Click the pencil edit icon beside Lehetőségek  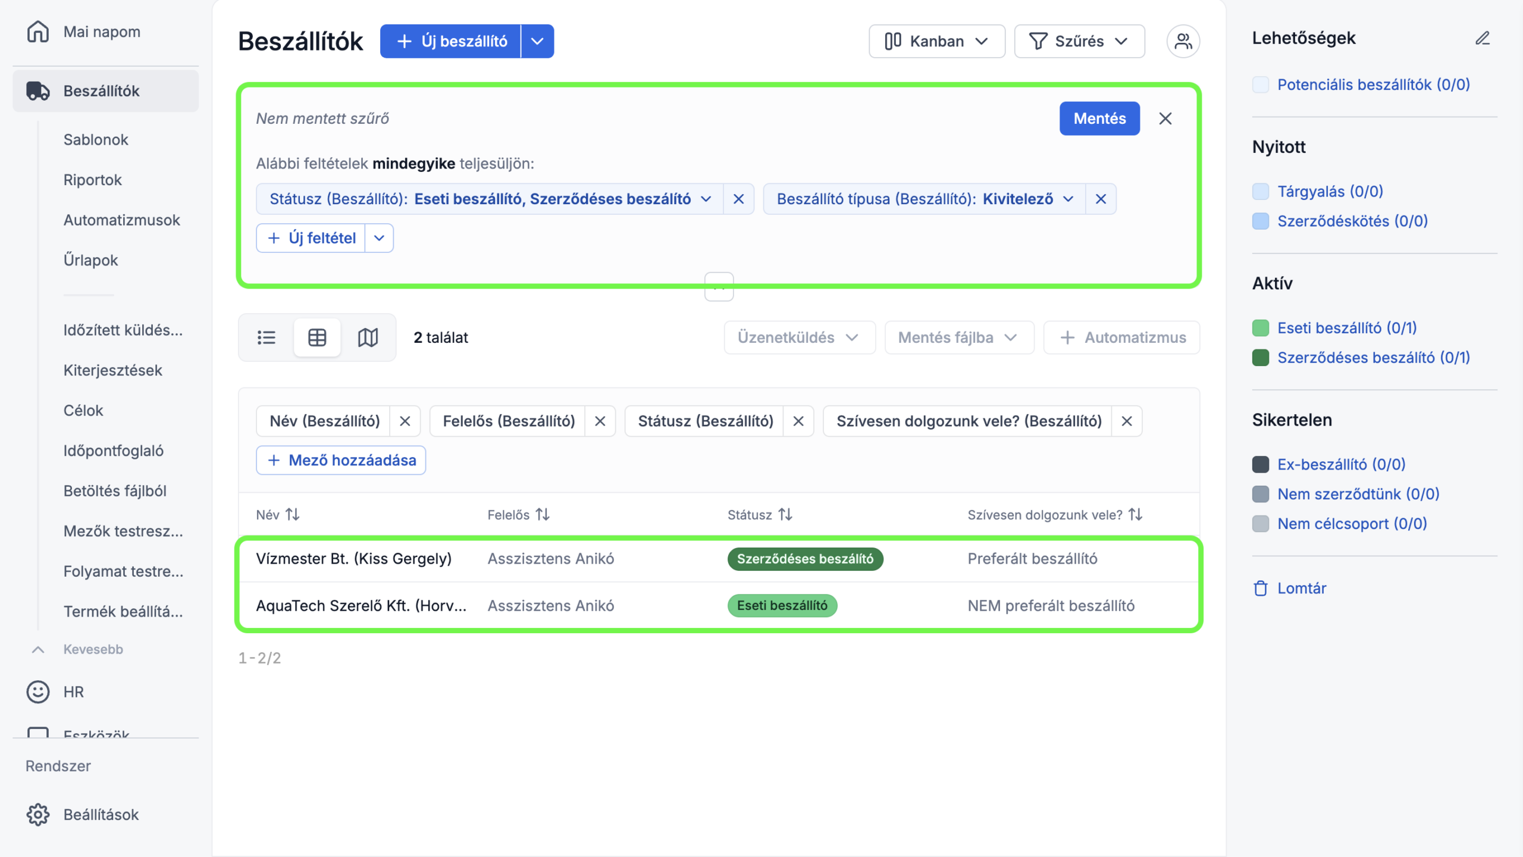pyautogui.click(x=1482, y=39)
